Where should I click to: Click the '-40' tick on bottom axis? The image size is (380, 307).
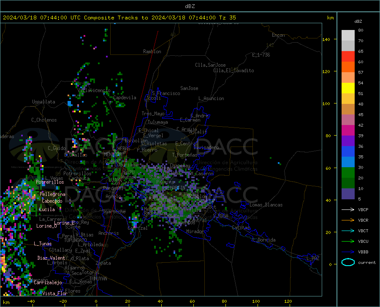point(31,302)
